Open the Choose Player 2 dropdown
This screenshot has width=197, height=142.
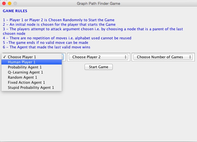point(98,57)
